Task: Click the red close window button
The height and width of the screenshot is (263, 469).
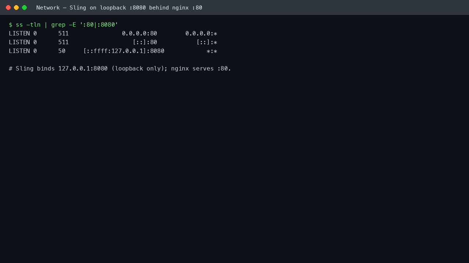Action: pyautogui.click(x=8, y=7)
